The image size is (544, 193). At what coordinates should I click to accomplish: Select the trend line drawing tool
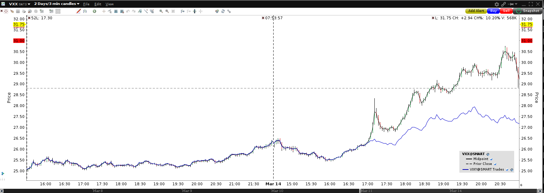pyautogui.click(x=146, y=11)
